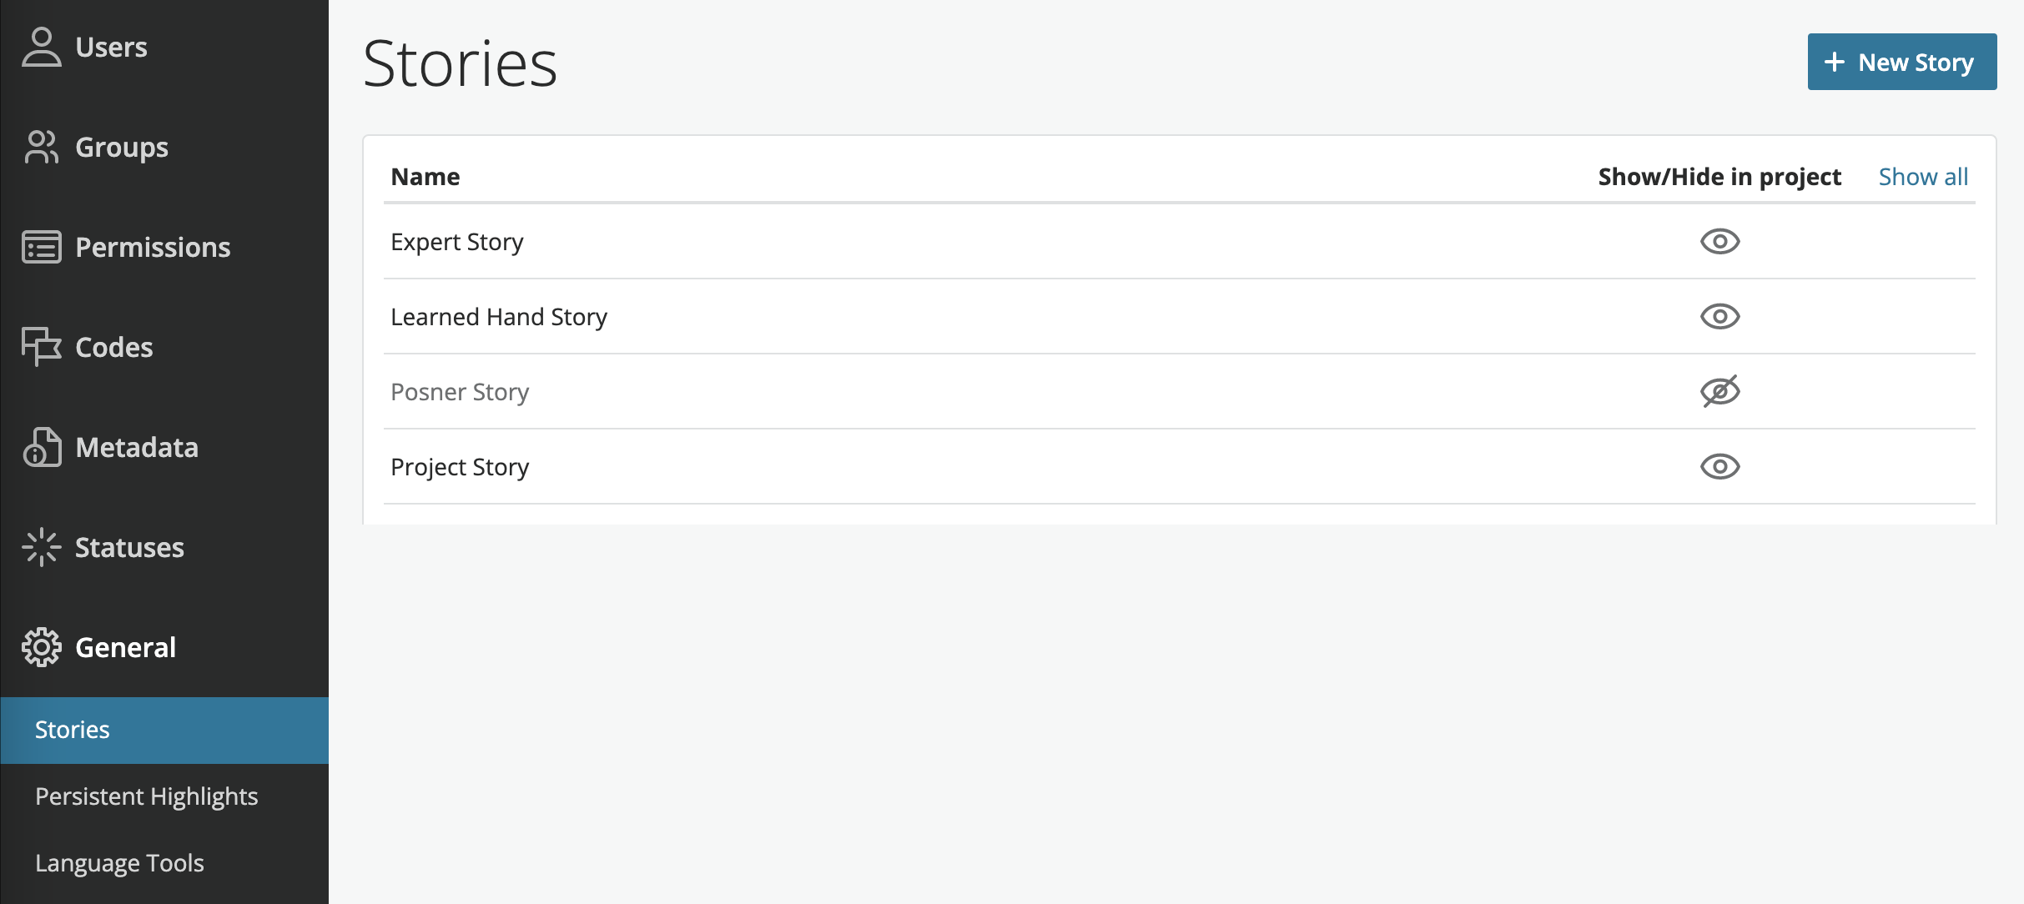Click the Metadata file info icon
The height and width of the screenshot is (904, 2024).
42,447
